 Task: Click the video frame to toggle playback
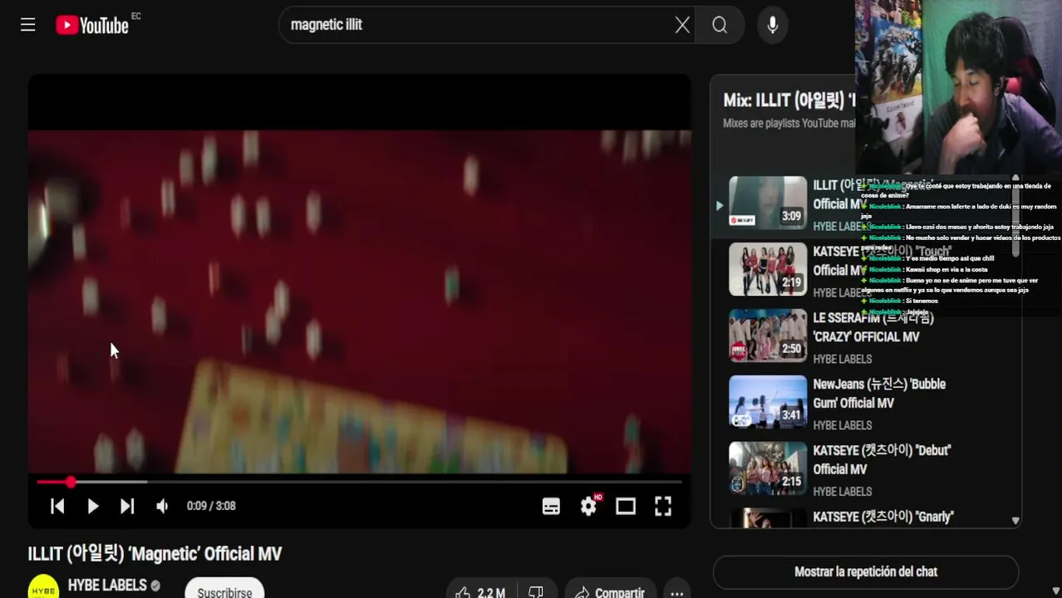tap(359, 302)
